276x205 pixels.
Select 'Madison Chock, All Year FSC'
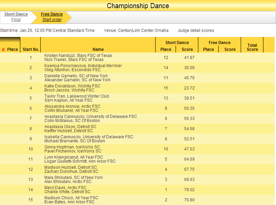tap(71, 198)
